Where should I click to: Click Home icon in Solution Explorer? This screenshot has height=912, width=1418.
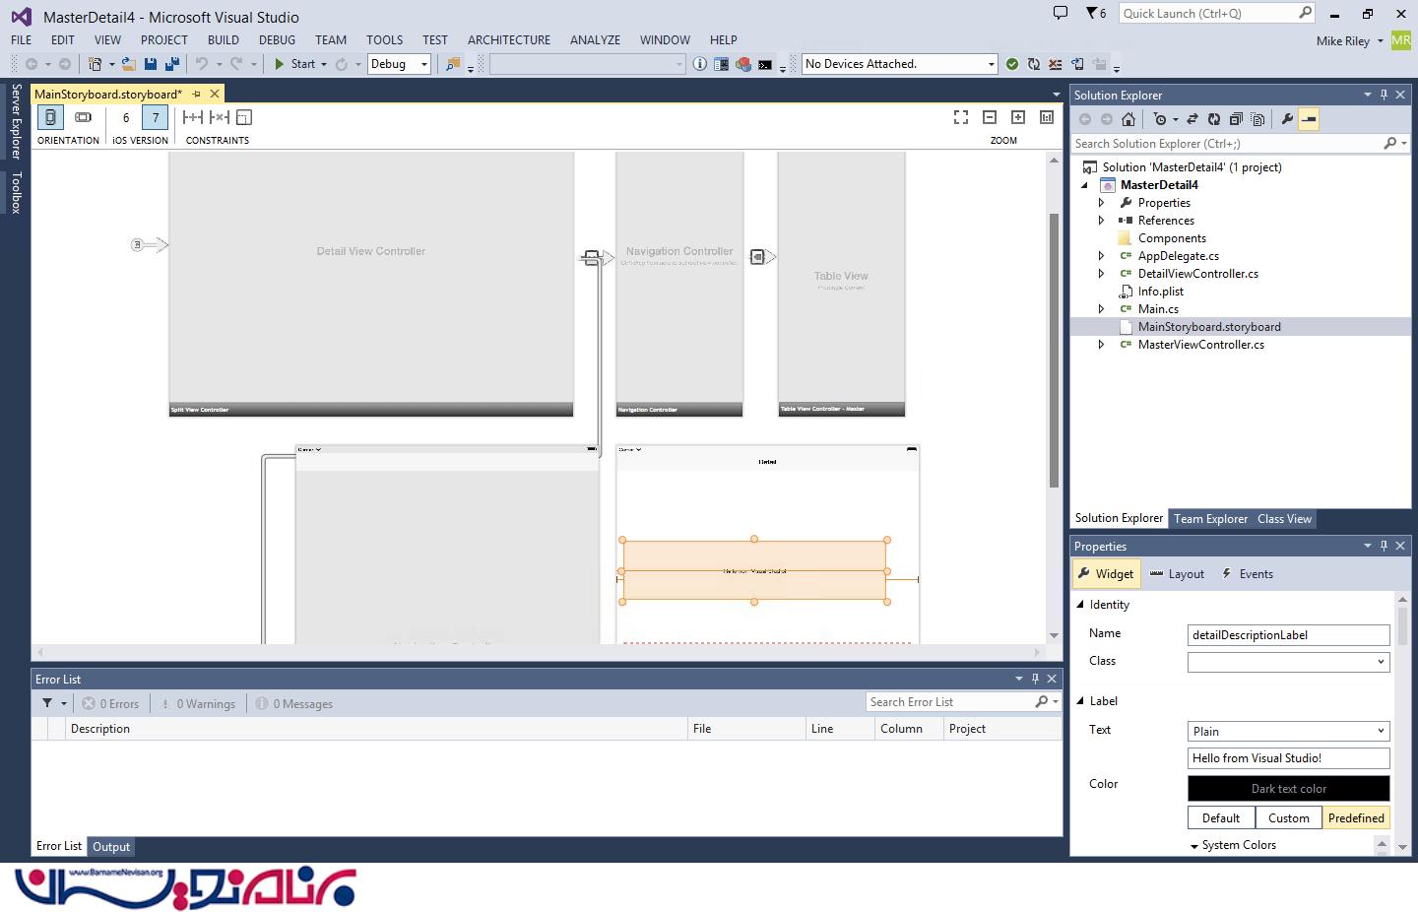tap(1128, 119)
